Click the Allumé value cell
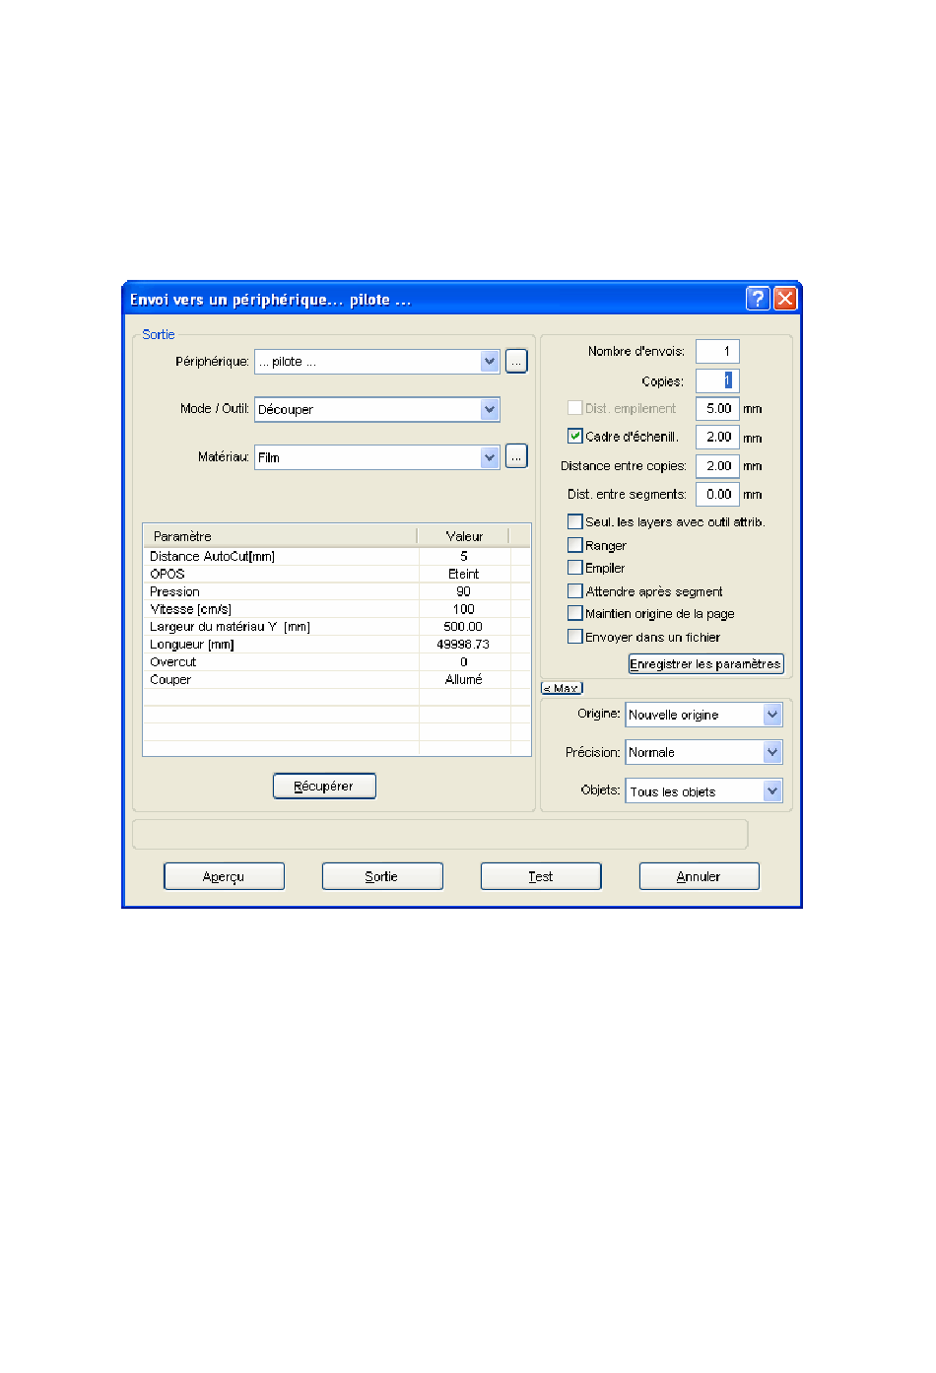The height and width of the screenshot is (1373, 936). coord(464,680)
